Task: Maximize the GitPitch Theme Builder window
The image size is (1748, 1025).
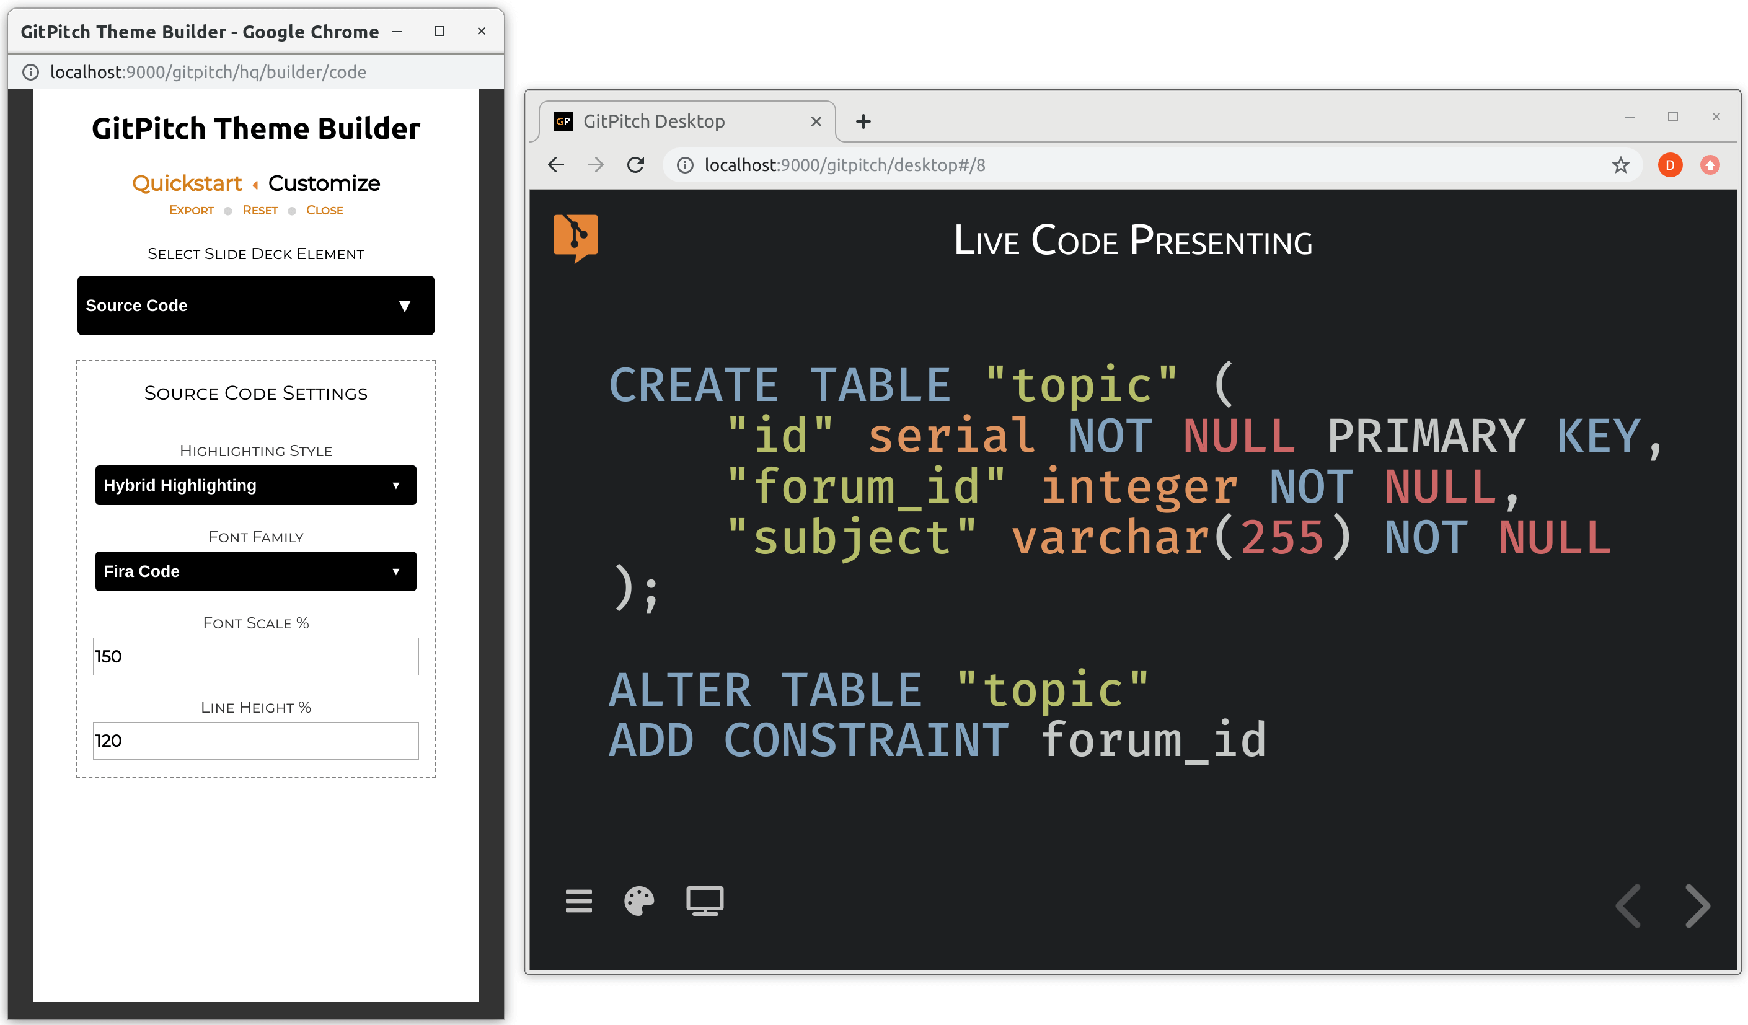Action: coord(439,31)
